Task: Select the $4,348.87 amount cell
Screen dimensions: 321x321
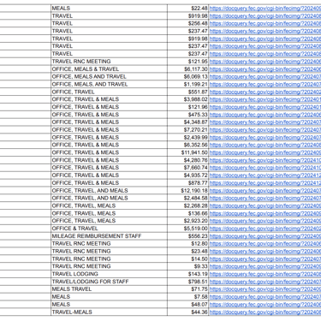Action: pyautogui.click(x=188, y=122)
